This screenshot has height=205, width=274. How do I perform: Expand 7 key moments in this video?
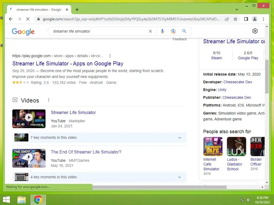coord(99,137)
